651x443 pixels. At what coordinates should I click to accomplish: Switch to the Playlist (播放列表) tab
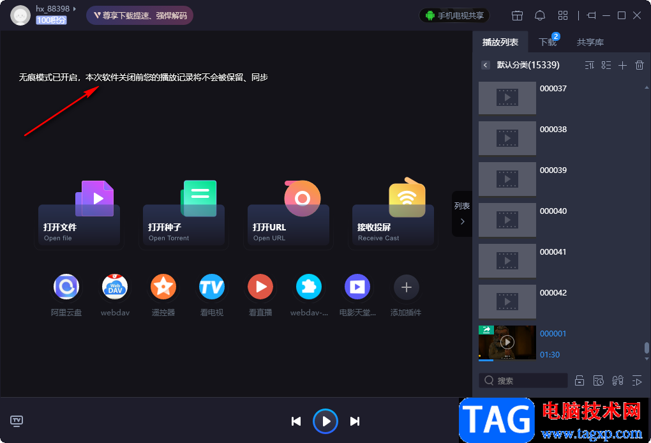pyautogui.click(x=500, y=42)
